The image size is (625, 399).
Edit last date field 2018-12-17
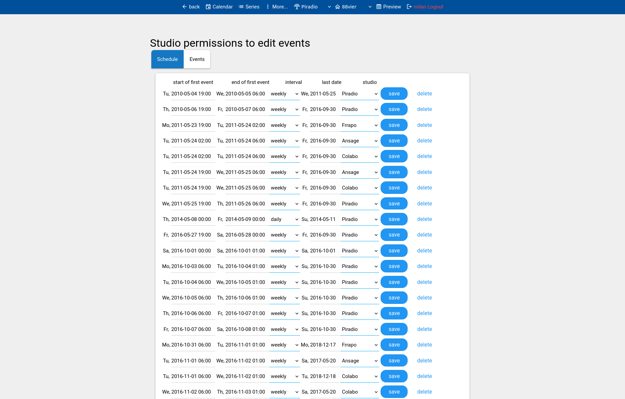pos(323,345)
